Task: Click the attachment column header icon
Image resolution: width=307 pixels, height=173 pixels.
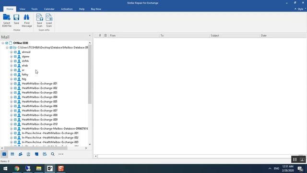Action: (x=100, y=36)
